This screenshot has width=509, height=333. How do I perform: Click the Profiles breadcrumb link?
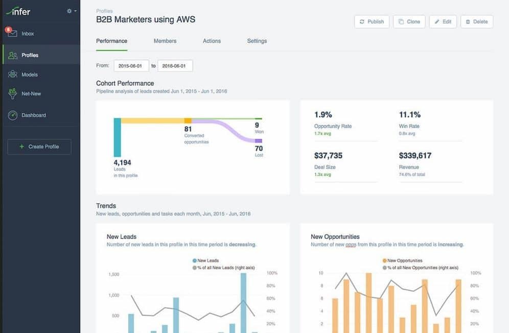pyautogui.click(x=104, y=11)
